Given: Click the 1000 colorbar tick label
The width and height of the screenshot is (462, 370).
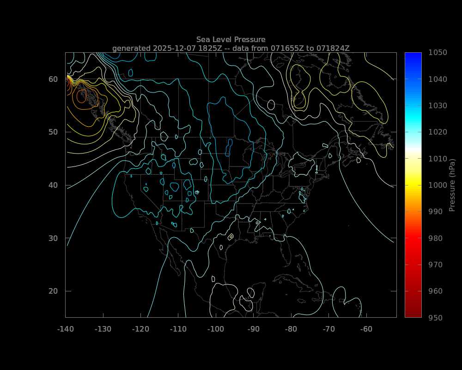Looking at the screenshot, I should coord(437,185).
